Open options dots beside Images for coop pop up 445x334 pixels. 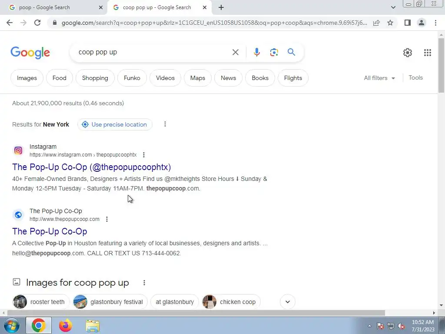point(144,283)
